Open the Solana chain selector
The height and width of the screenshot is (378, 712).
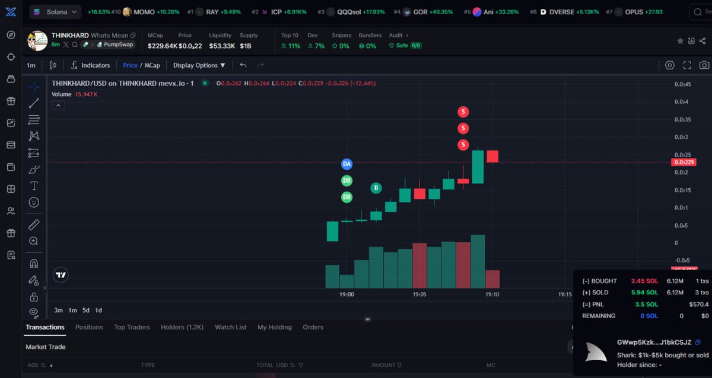click(56, 12)
